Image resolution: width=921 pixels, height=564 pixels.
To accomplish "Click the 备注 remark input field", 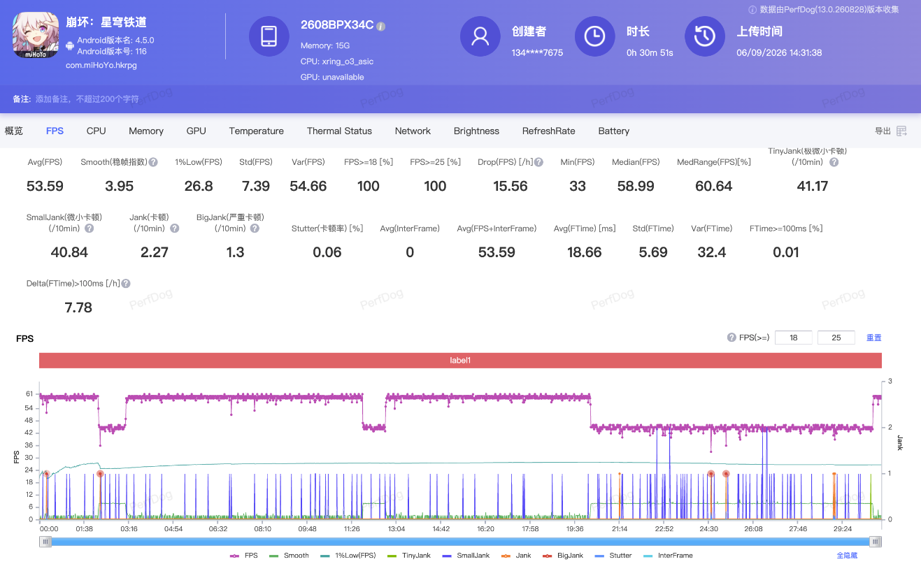I will click(87, 99).
